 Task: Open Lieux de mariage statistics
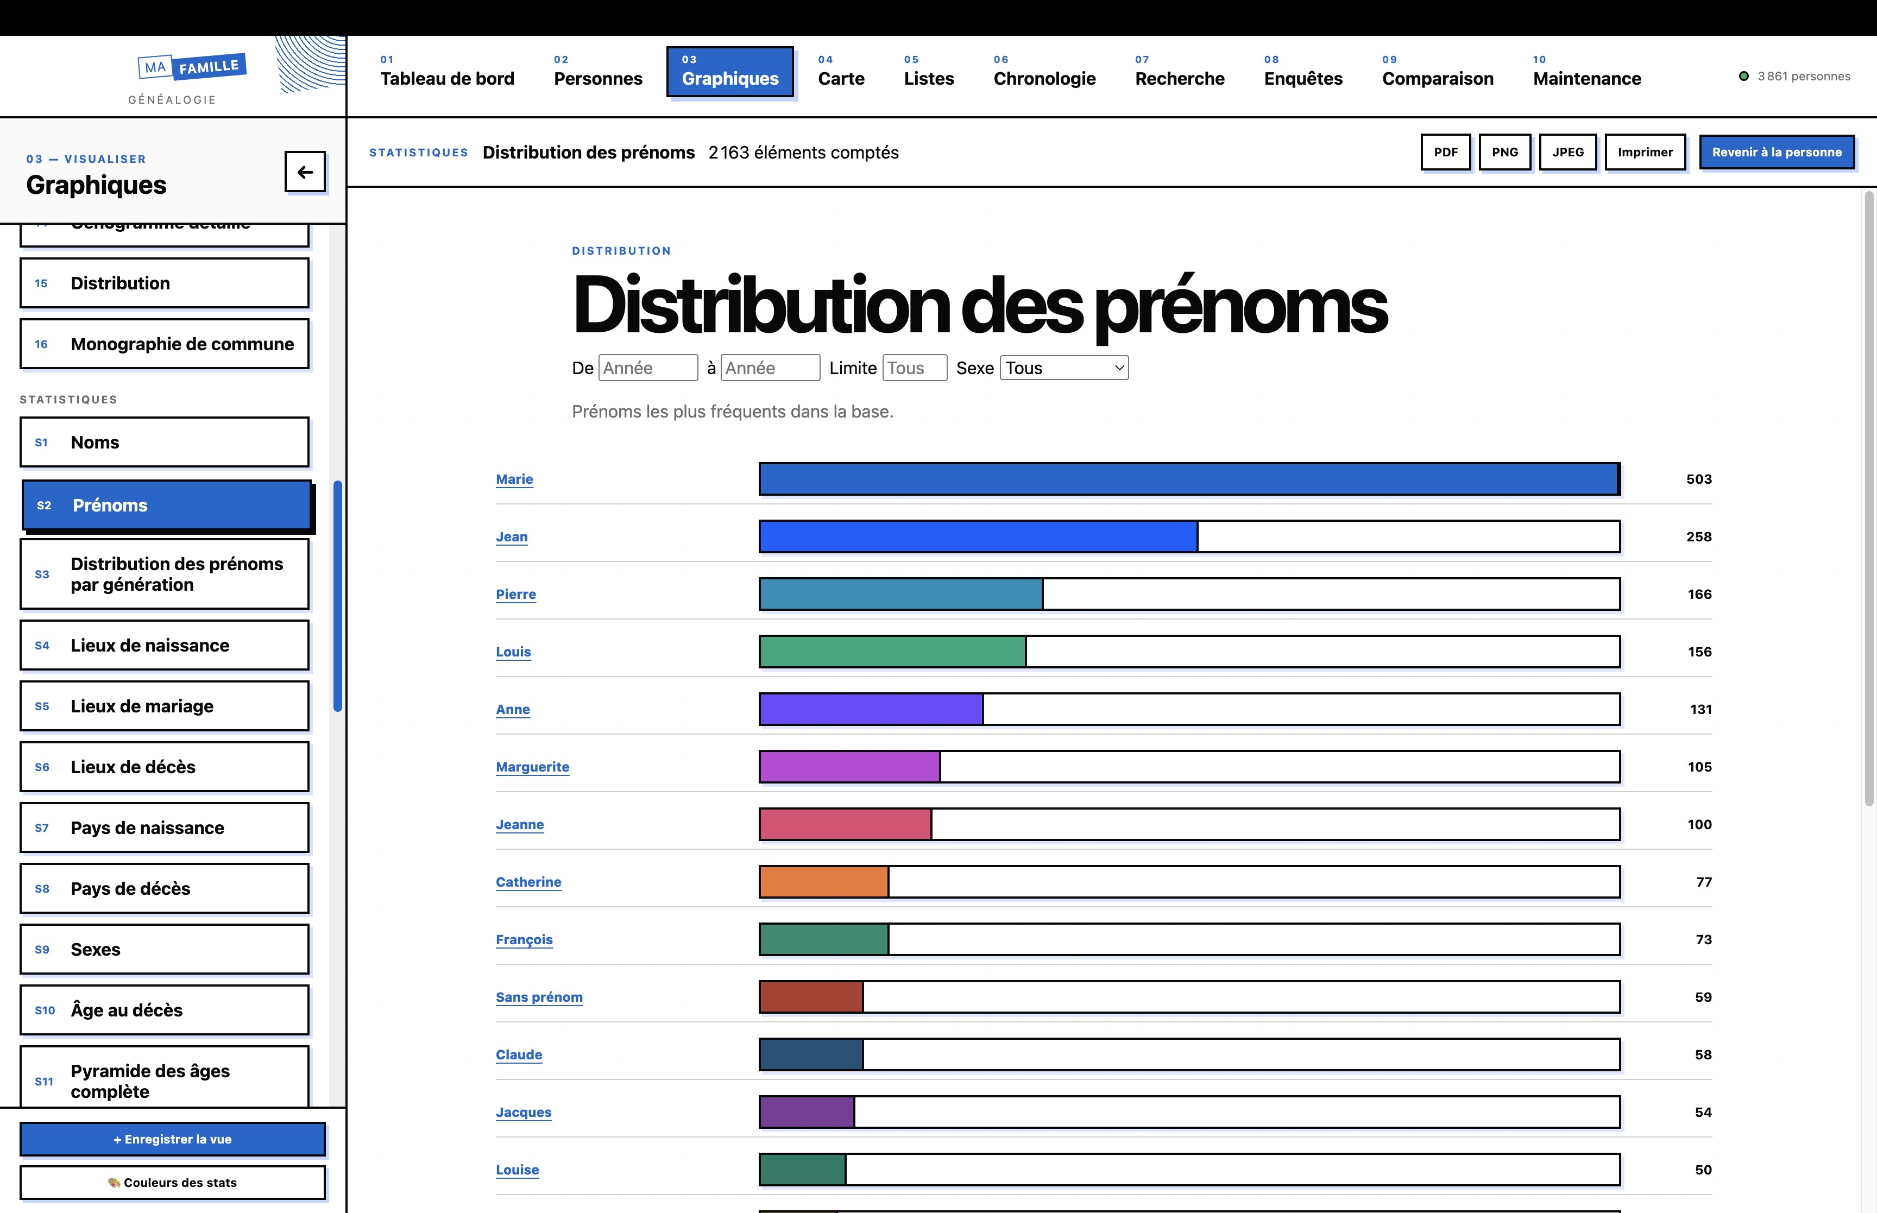click(165, 706)
